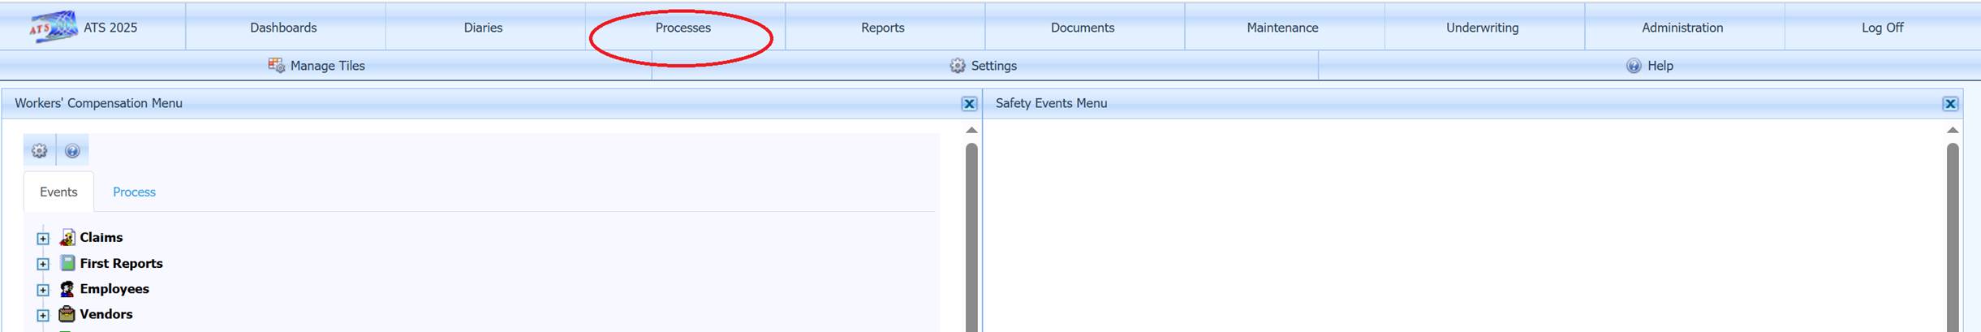Open the Dashboards menu
The image size is (1981, 332).
283,28
